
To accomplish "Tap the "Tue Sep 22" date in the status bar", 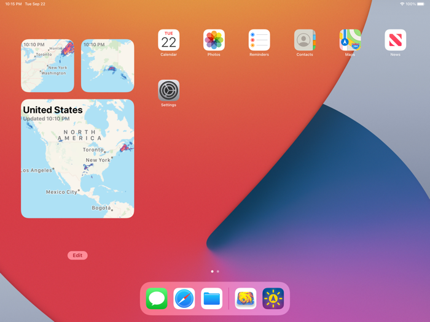I will pos(35,4).
